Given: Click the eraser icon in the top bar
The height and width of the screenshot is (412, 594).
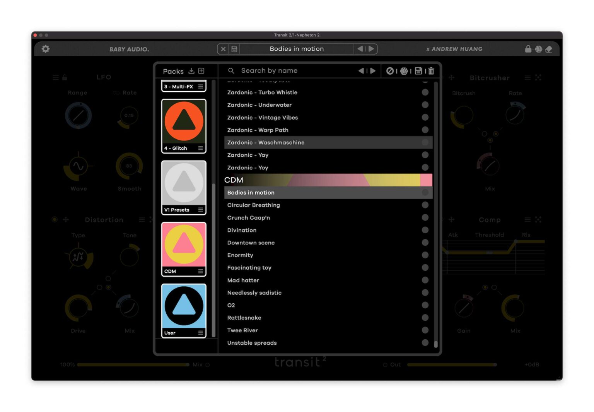Looking at the screenshot, I should (x=549, y=49).
